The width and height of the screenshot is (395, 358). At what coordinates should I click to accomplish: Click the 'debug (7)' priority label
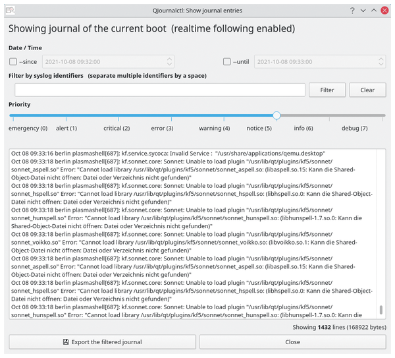pos(354,128)
